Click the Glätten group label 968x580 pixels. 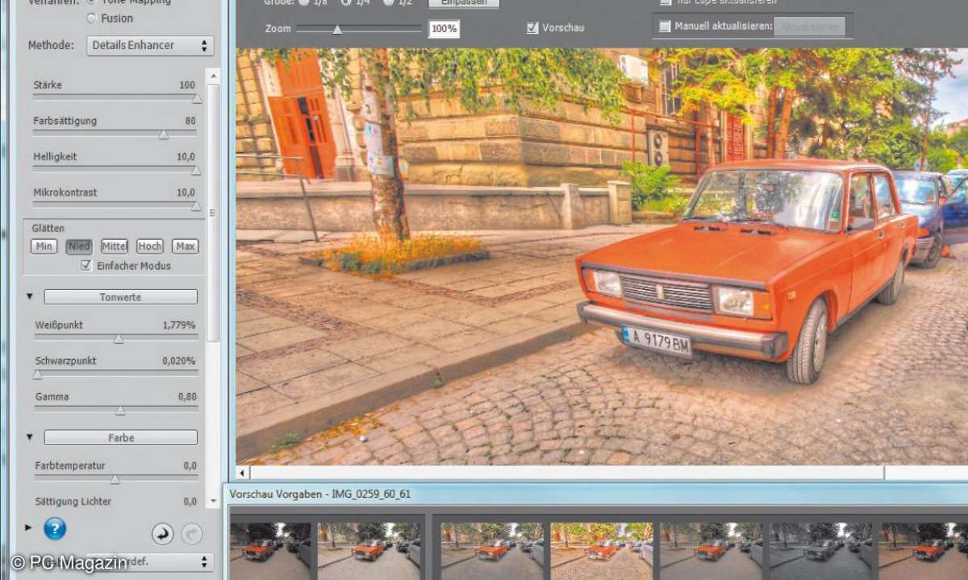48,228
